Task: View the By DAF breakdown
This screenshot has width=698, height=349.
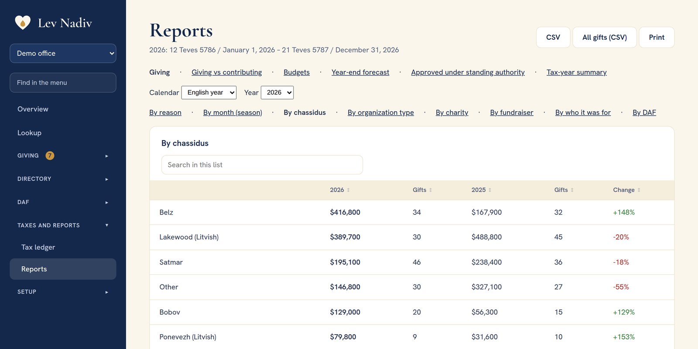Action: coord(644,113)
